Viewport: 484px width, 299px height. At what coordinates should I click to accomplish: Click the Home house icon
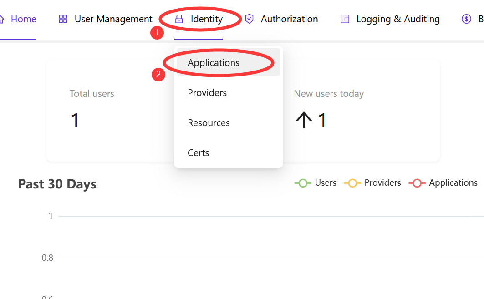2,19
